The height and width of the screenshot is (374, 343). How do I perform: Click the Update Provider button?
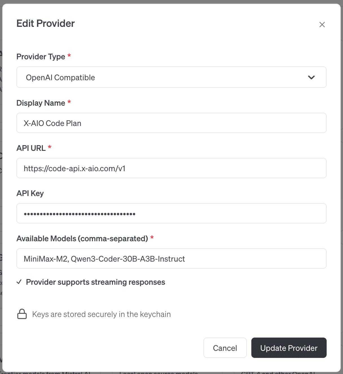[x=289, y=348]
